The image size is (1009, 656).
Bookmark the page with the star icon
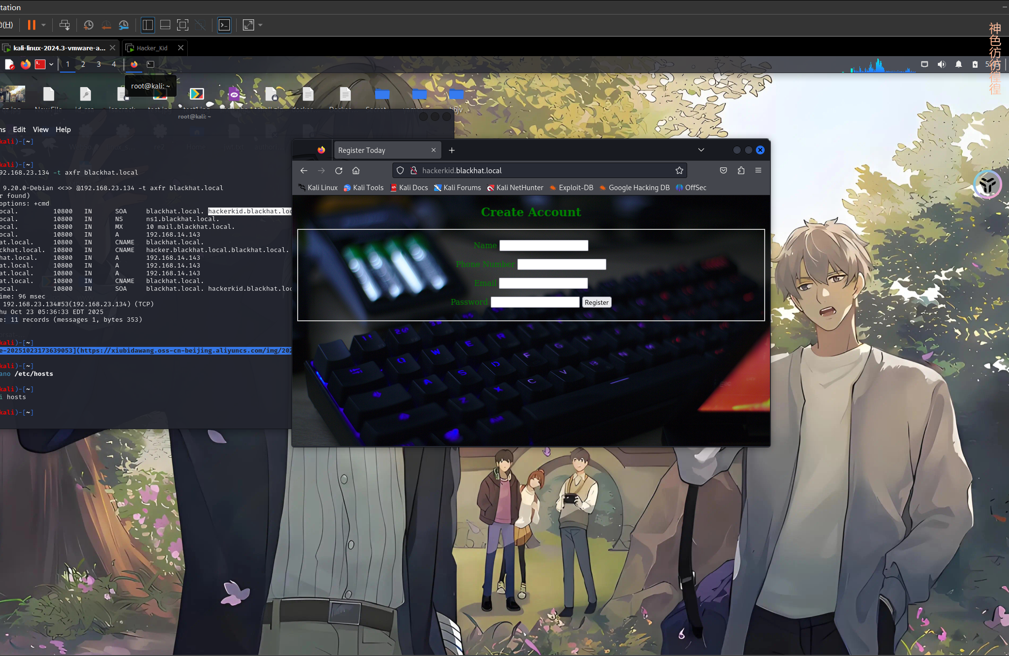point(679,171)
